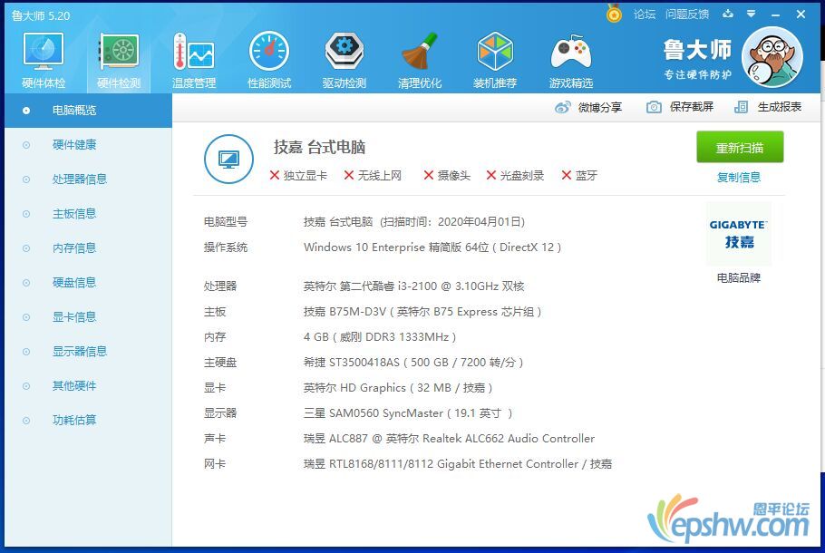Image resolution: width=825 pixels, height=553 pixels.
Task: Open 游戏精选 gamepad icon
Action: (x=571, y=51)
